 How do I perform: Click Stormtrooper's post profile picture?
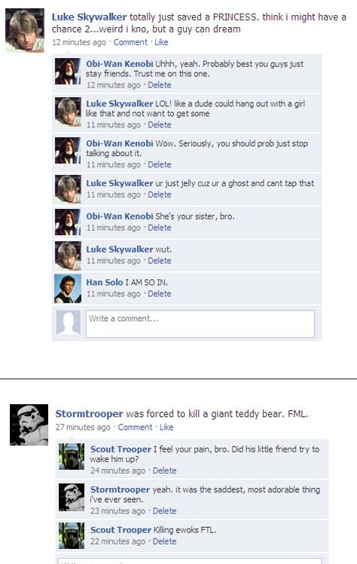(x=29, y=425)
